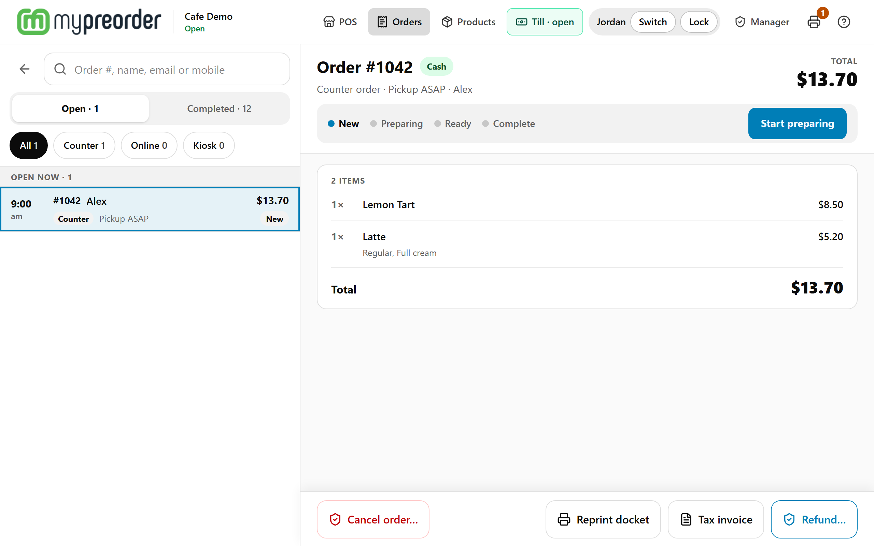This screenshot has height=546, width=874.
Task: Click the Regular, Full cream modifiers text
Action: point(399,253)
